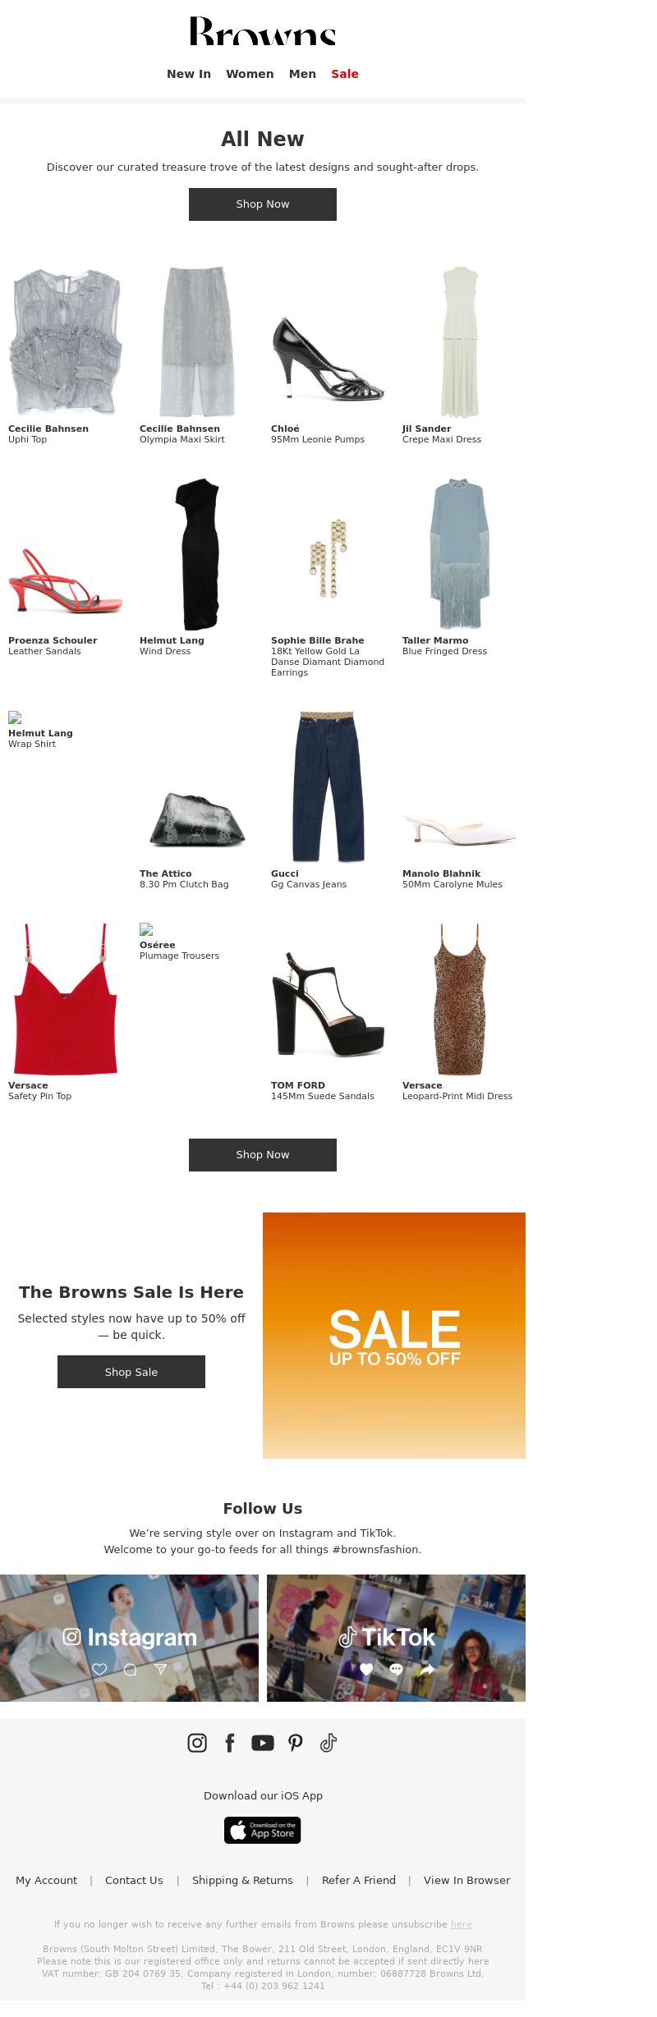657x2017 pixels.
Task: Open the orange Sale up to 50% off banner
Action: point(394,1336)
